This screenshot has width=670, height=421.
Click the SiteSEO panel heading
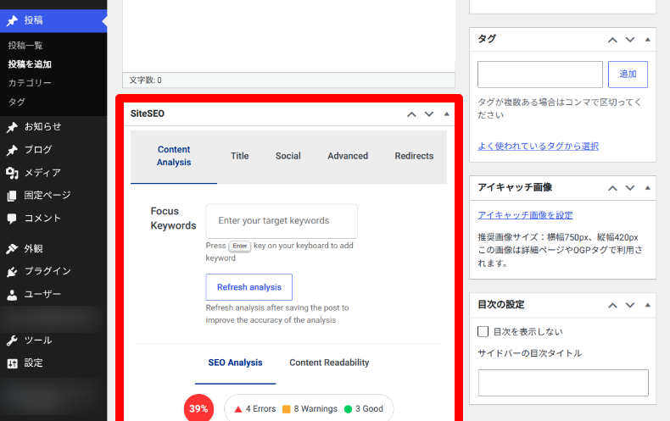[x=148, y=114]
